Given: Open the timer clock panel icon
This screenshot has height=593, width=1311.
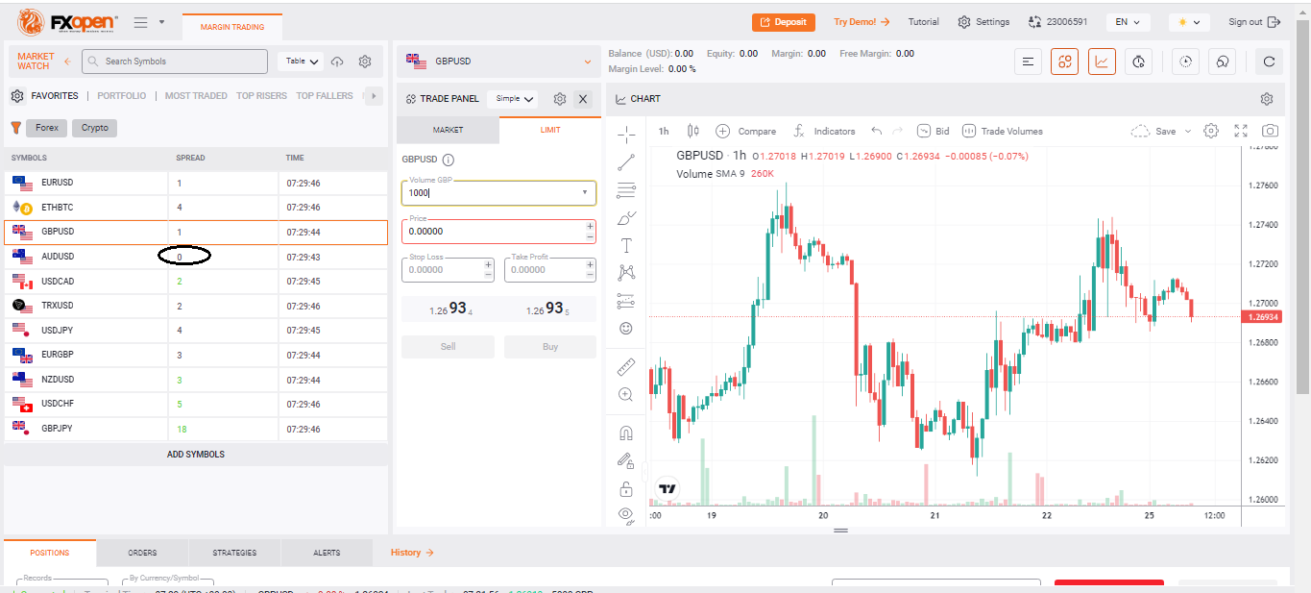Looking at the screenshot, I should point(1138,62).
